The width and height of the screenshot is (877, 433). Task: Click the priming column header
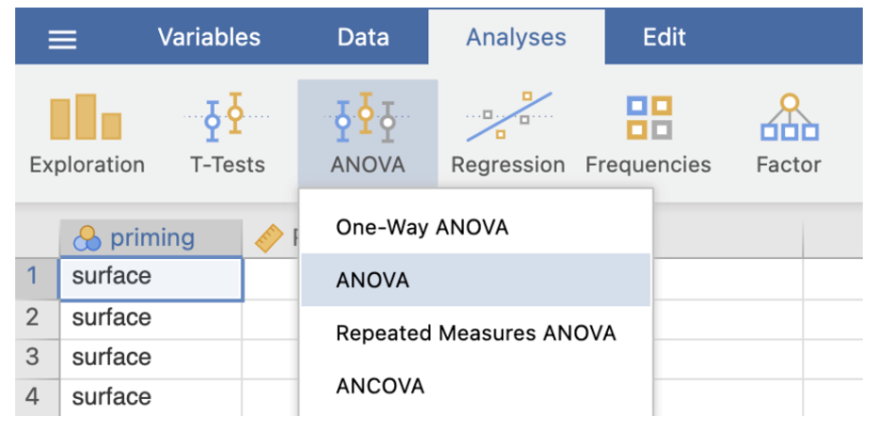152,239
